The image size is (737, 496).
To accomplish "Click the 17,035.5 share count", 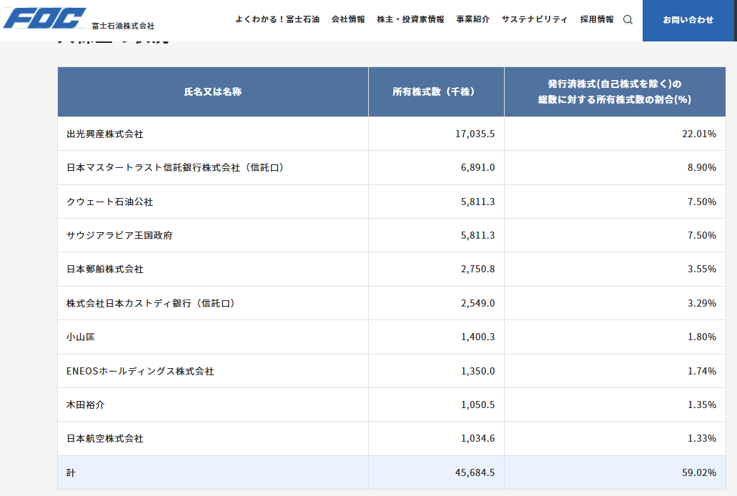I will [475, 134].
